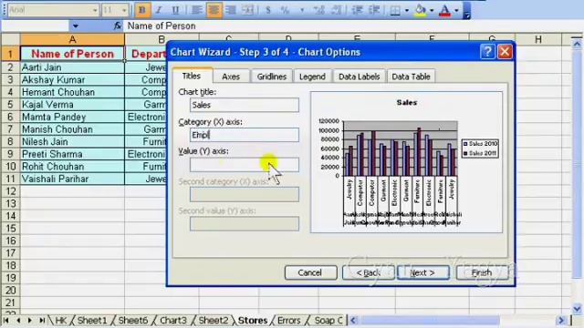Screen dimensions: 584x328
Task: Open the Legend tab
Action: pyautogui.click(x=312, y=77)
